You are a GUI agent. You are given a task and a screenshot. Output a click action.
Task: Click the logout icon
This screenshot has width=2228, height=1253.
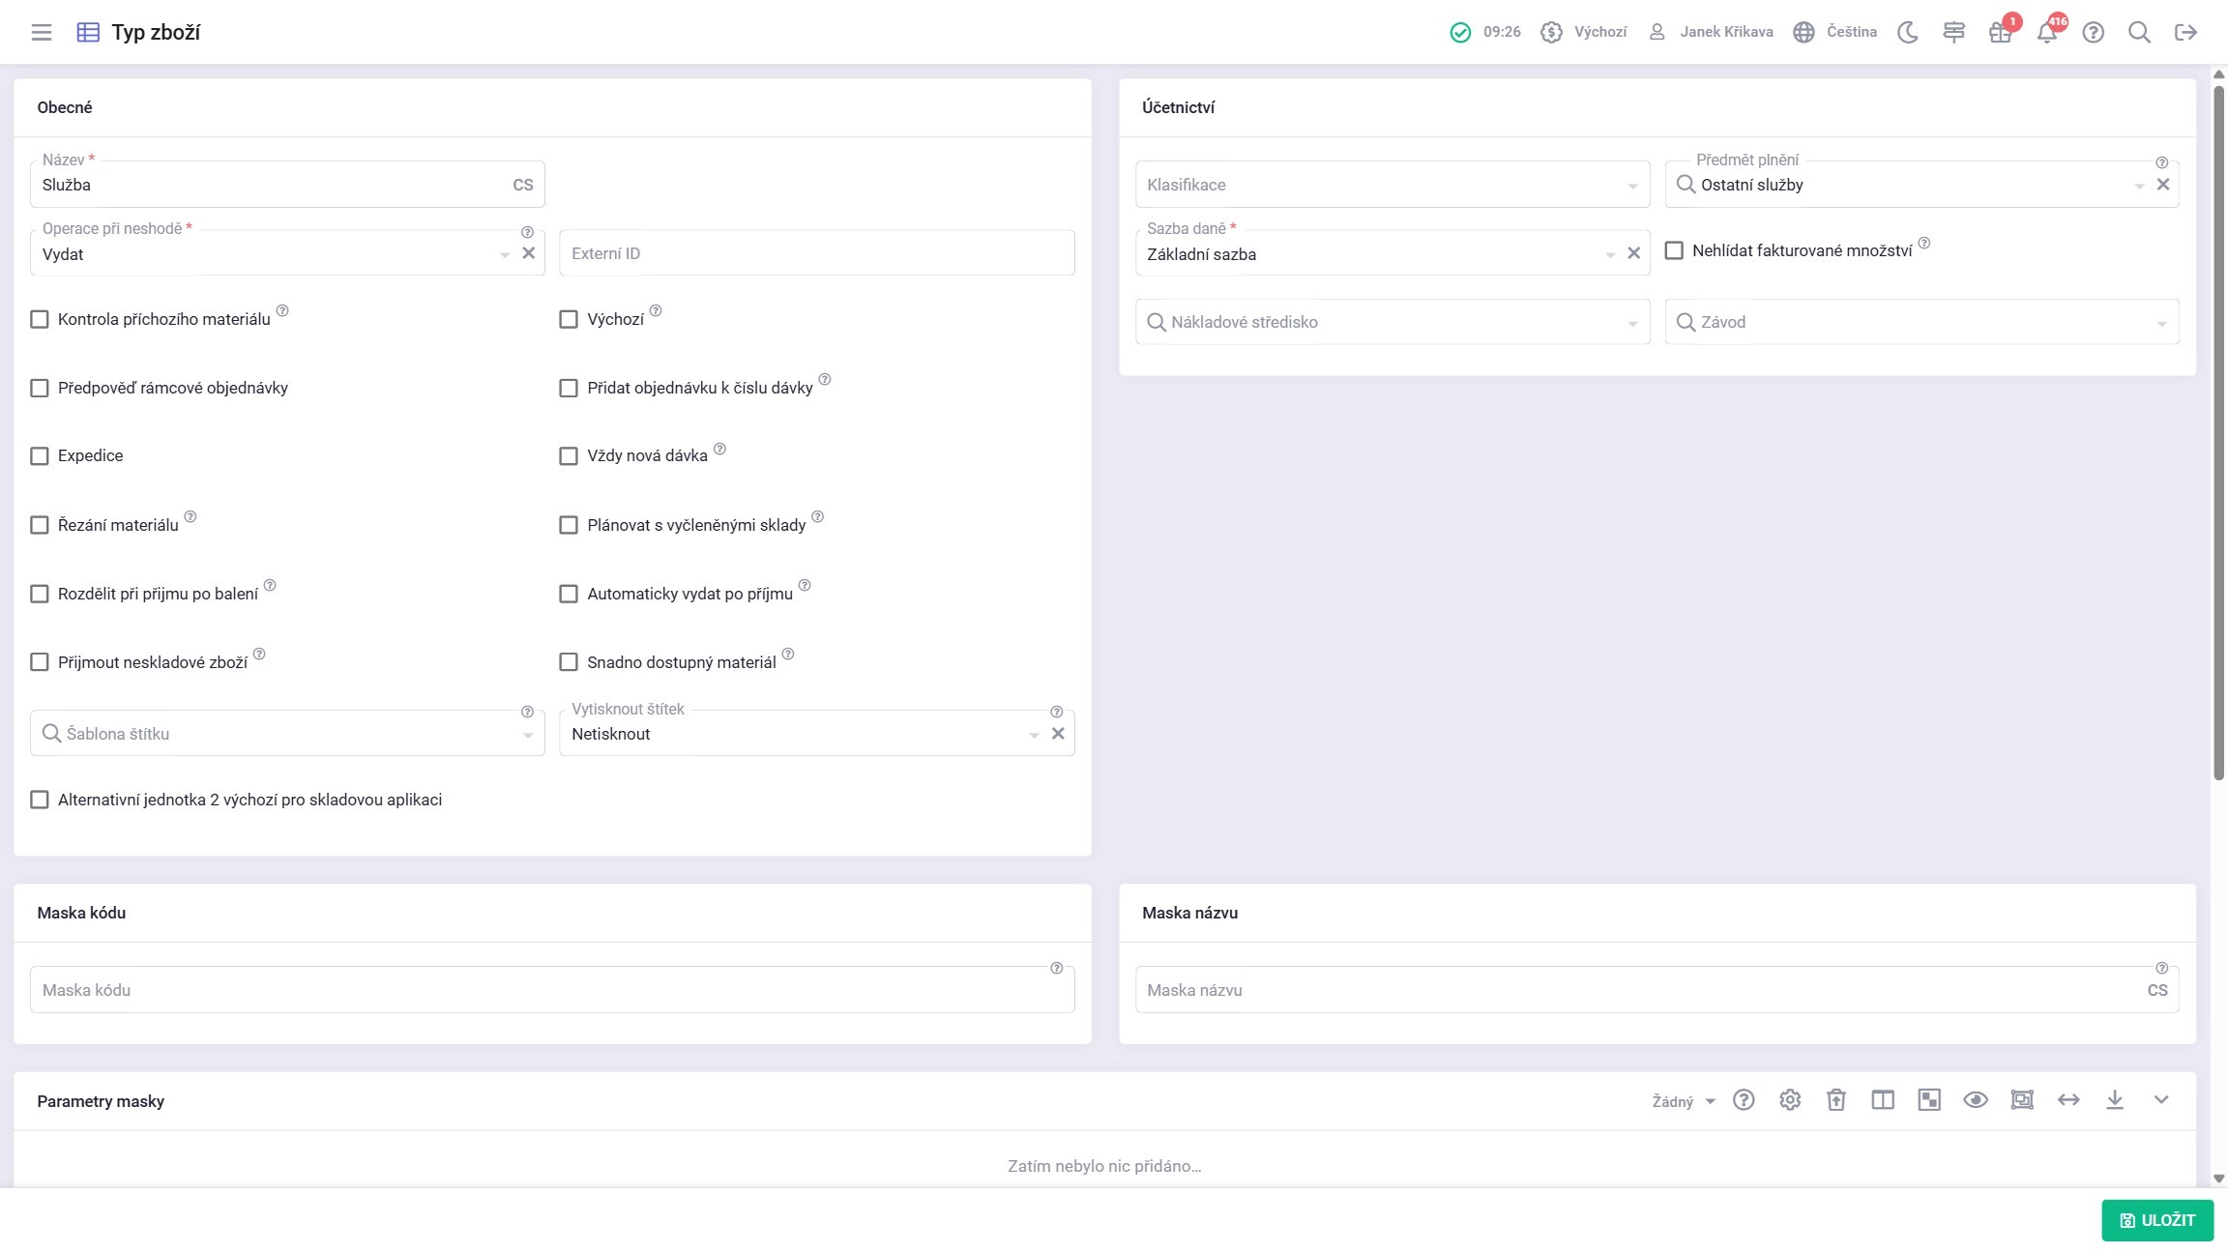click(x=2185, y=32)
